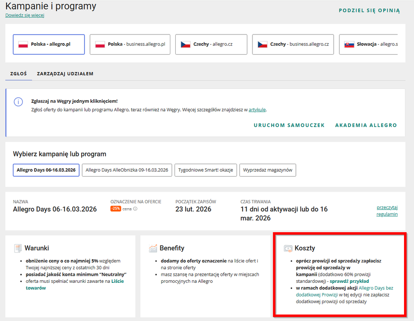The image size is (414, 321).
Task: Switch to Zarządzaj udziałem tab
Action: 65,74
